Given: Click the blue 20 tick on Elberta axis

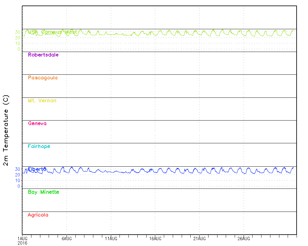Looking at the screenshot, I should pyautogui.click(x=17, y=175).
